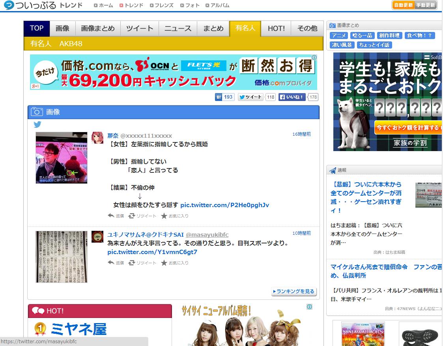Click the g+1 button on banner
The image size is (443, 346).
click(36, 86)
